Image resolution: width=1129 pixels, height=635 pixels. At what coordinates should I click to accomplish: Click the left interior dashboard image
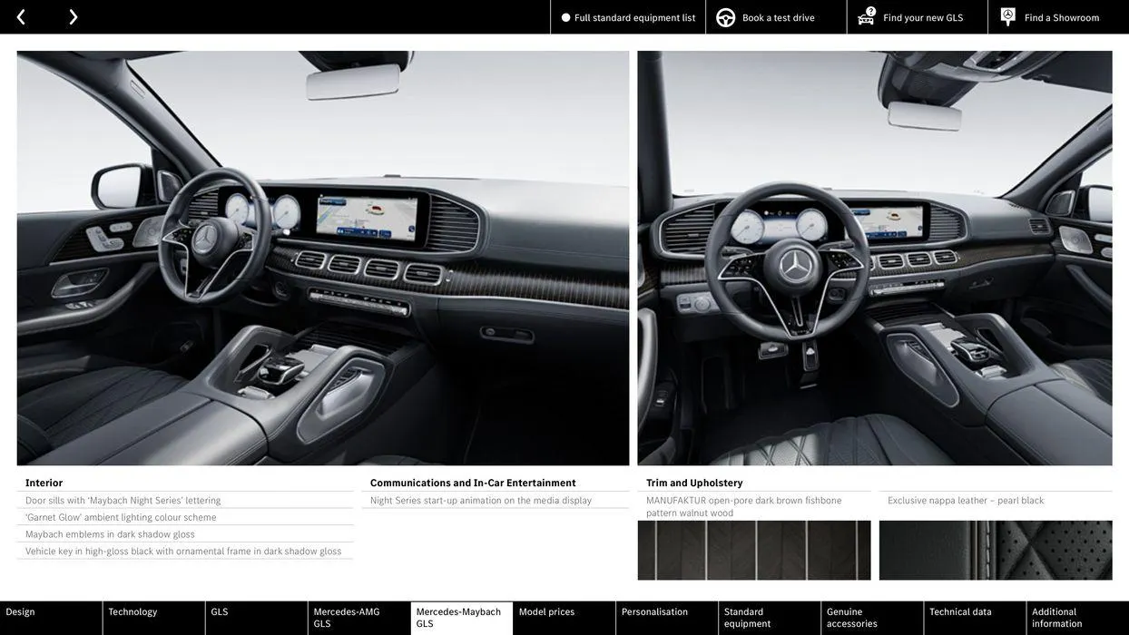coord(323,258)
